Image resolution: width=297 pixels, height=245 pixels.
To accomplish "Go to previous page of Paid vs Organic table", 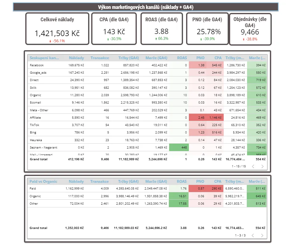I will (x=253, y=235).
